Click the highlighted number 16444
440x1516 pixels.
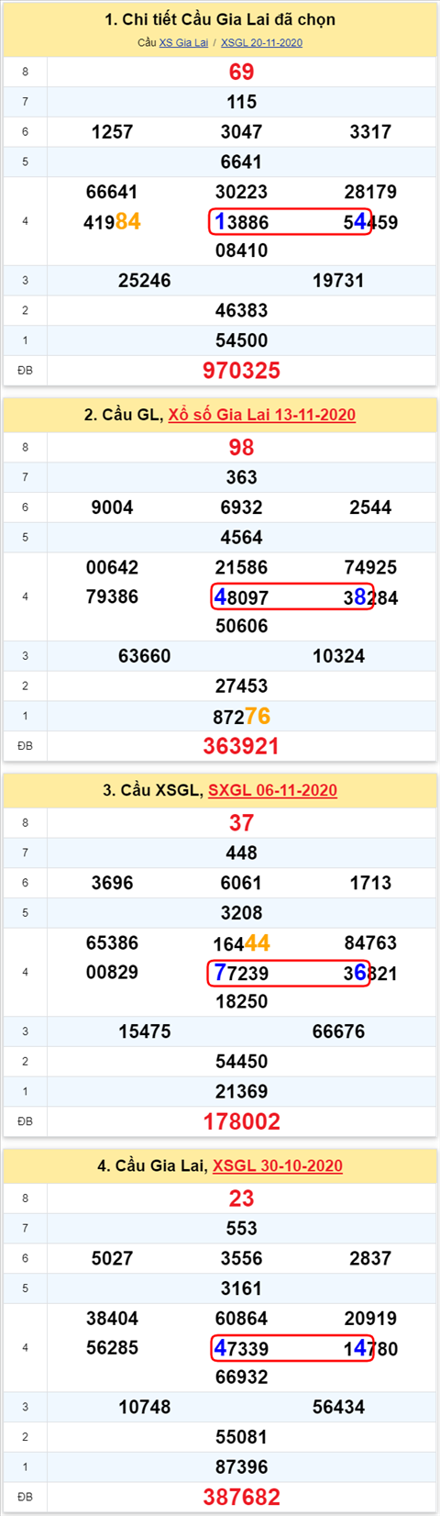coord(241,942)
